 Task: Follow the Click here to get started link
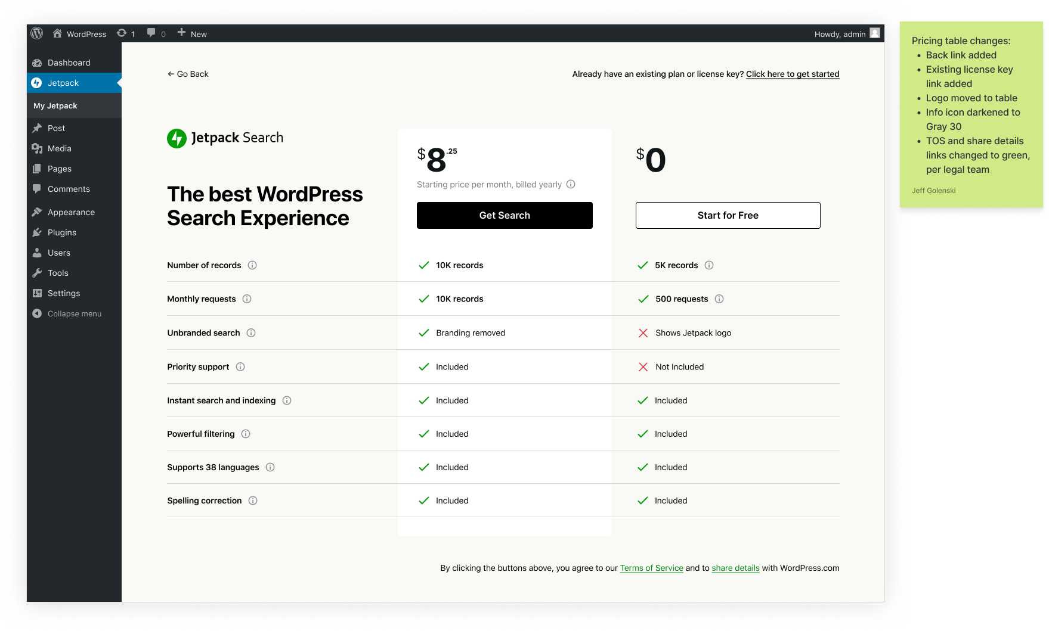click(793, 74)
